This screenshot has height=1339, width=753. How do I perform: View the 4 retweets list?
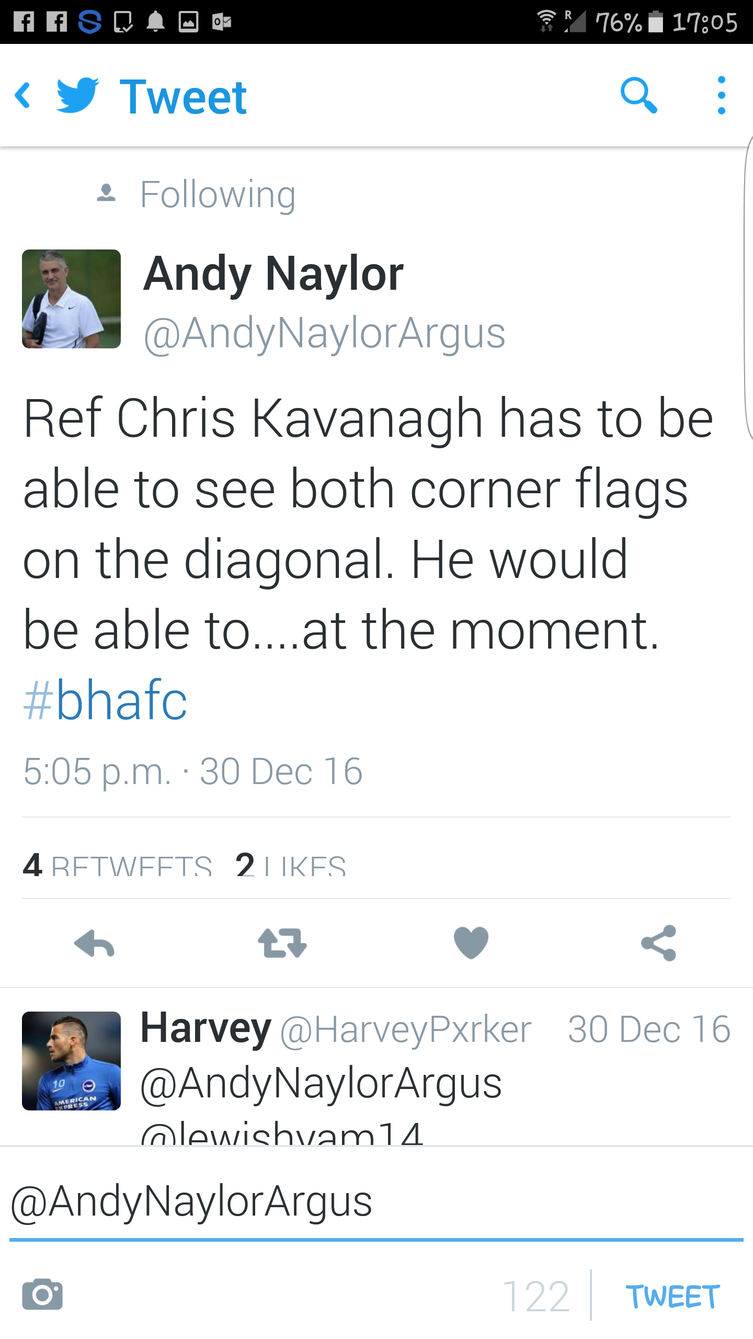point(118,865)
